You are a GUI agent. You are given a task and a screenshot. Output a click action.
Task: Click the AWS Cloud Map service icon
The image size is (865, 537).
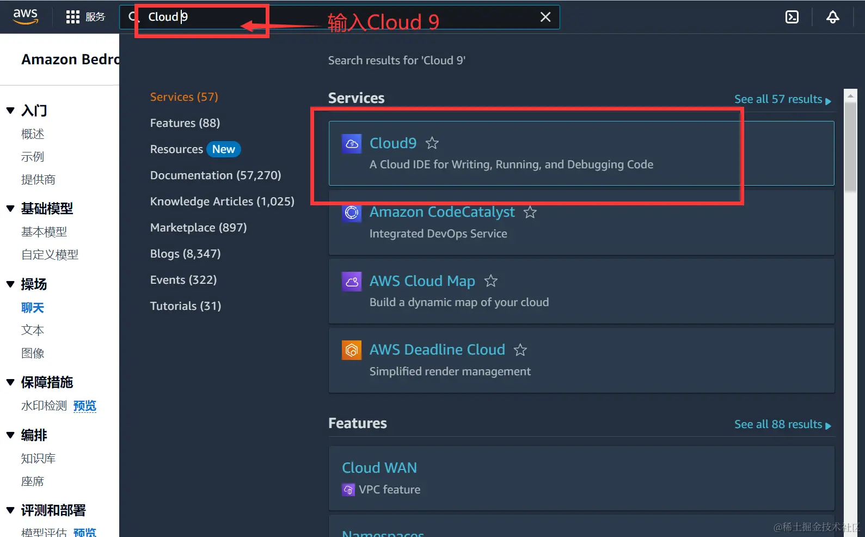pyautogui.click(x=352, y=282)
